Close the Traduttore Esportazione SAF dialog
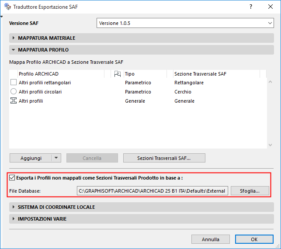Image resolution: width=281 pixels, height=249 pixels. [271, 7]
